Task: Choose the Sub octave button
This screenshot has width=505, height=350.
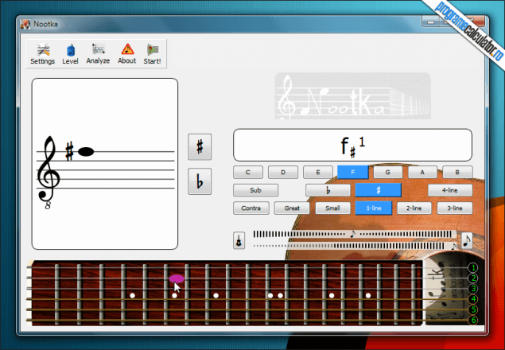Action: (255, 190)
